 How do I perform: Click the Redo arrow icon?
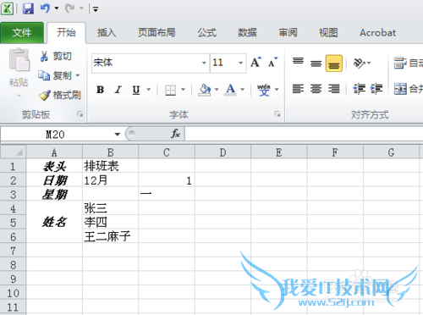click(x=69, y=8)
